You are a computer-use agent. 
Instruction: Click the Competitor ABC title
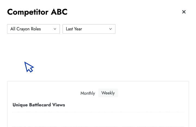click(x=37, y=12)
